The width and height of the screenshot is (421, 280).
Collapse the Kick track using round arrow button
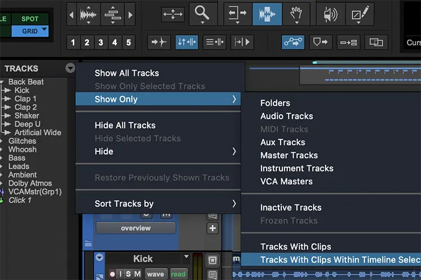(x=99, y=258)
